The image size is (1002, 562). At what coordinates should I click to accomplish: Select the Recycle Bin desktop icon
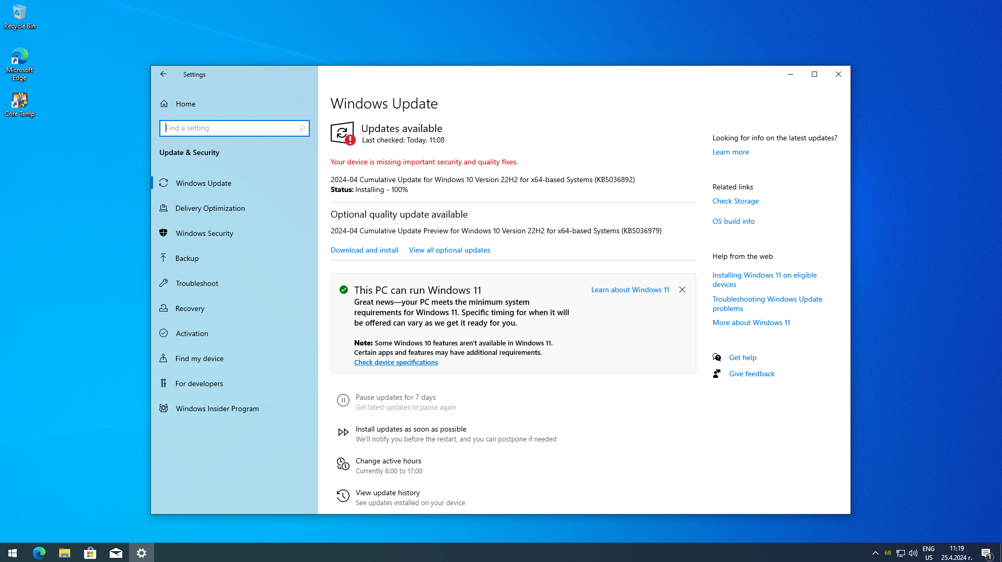20,17
